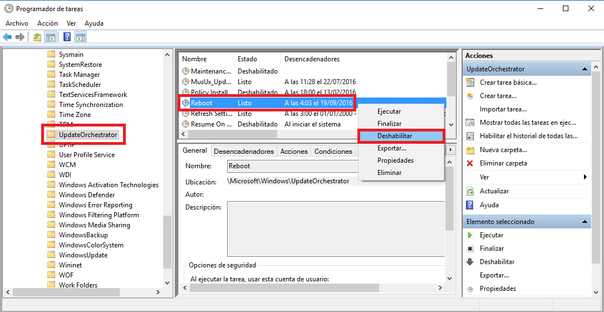Select the Maintenanc... task row

(x=312, y=71)
